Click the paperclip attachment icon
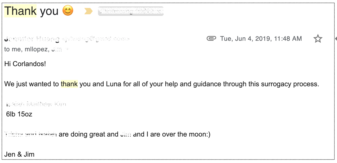 tap(211, 39)
